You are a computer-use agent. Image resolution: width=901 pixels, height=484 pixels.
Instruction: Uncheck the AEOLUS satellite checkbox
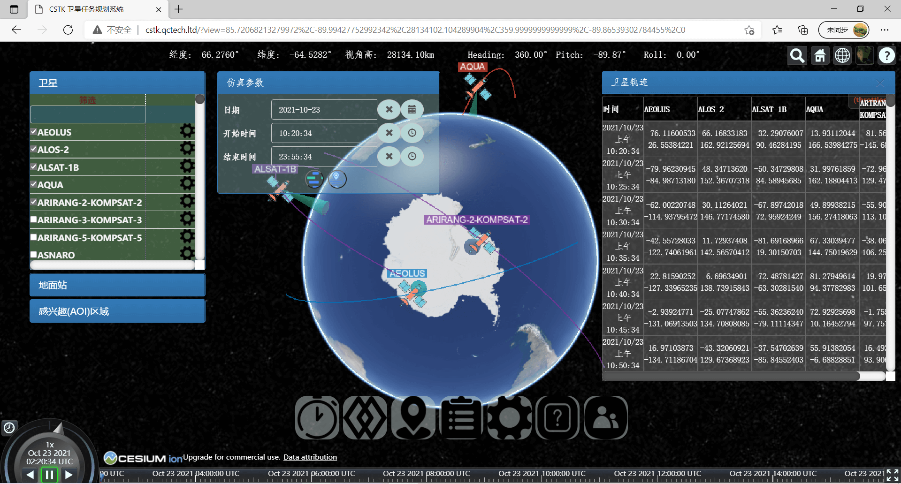coord(34,132)
